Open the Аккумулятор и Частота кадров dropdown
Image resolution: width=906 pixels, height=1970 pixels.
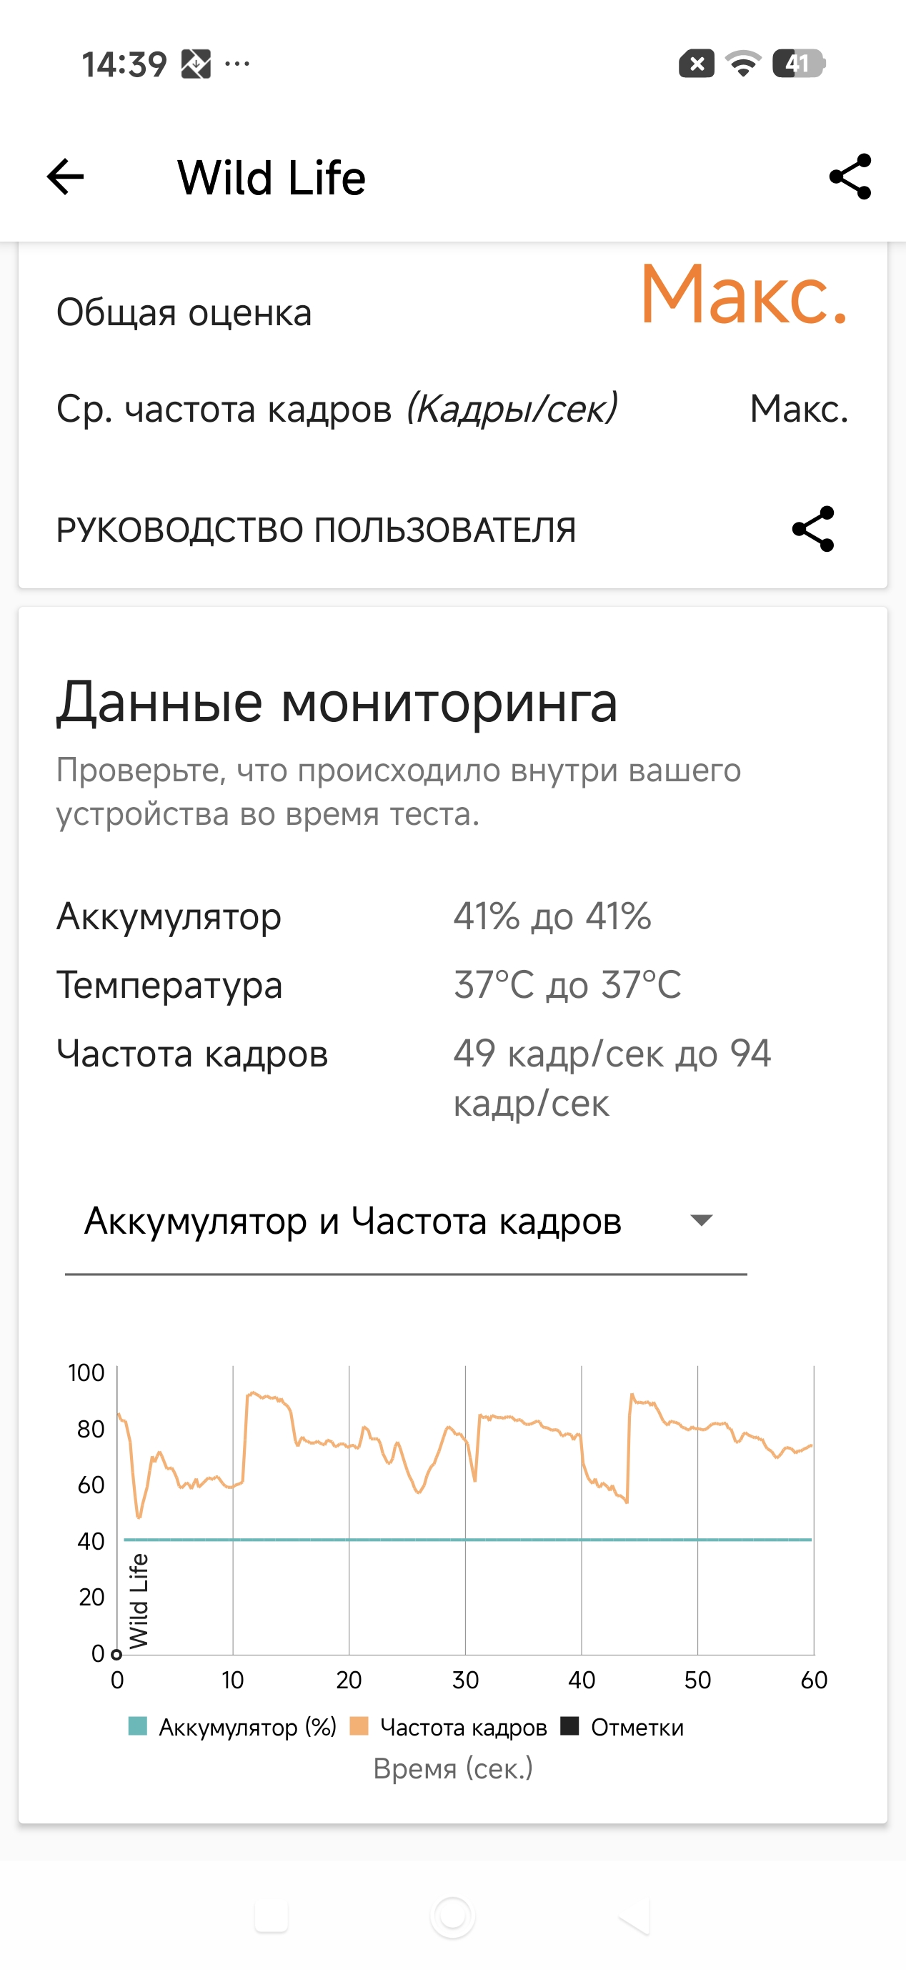pos(353,1221)
